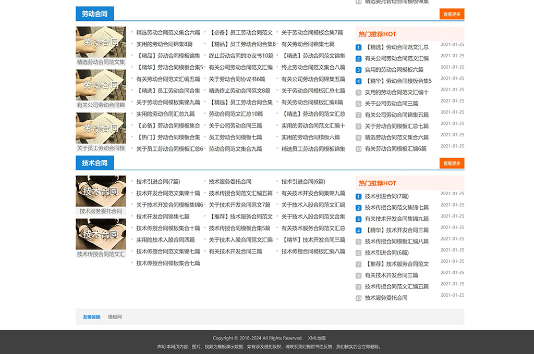Click rank 1 badge in 劳动合同 hot list
Image resolution: width=534 pixels, height=354 pixels.
[358, 47]
